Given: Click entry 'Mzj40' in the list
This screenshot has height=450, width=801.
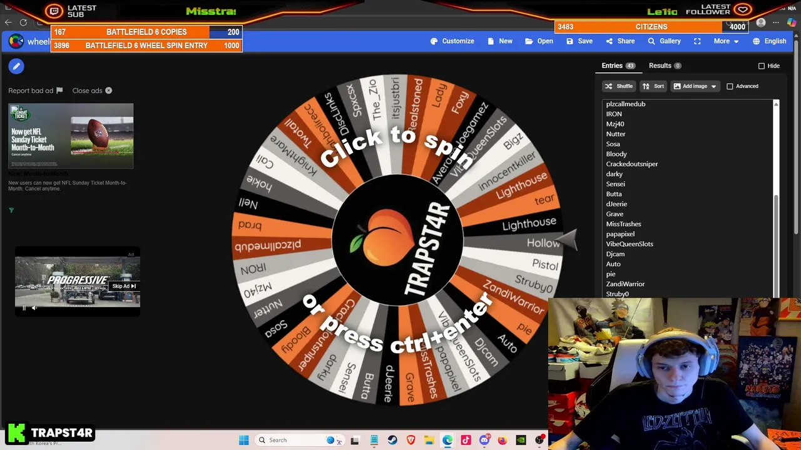Looking at the screenshot, I should [x=615, y=124].
